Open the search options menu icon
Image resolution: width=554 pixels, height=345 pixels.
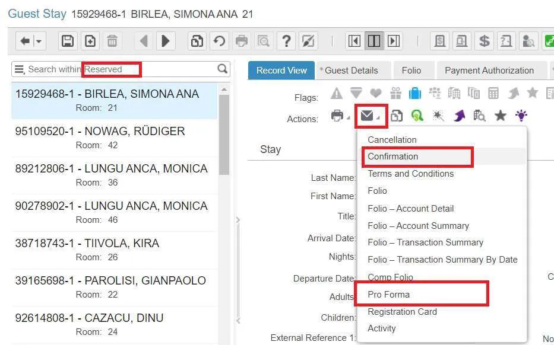20,69
